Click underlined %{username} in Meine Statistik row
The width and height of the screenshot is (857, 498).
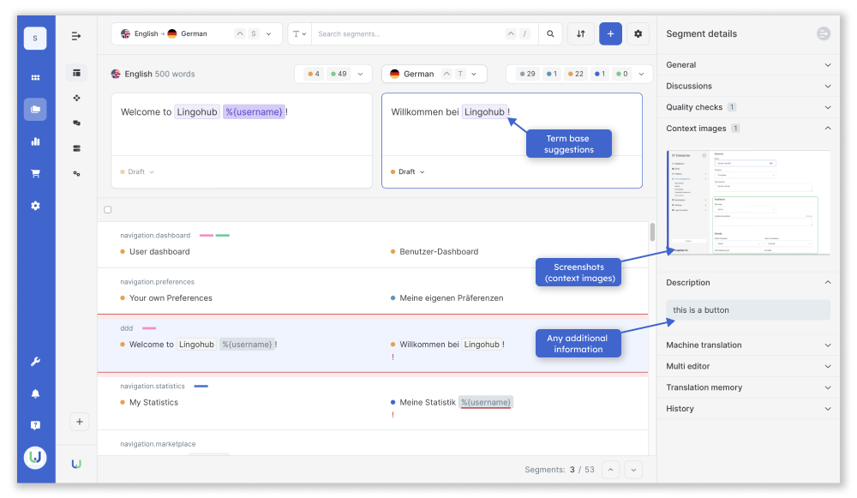(x=486, y=402)
